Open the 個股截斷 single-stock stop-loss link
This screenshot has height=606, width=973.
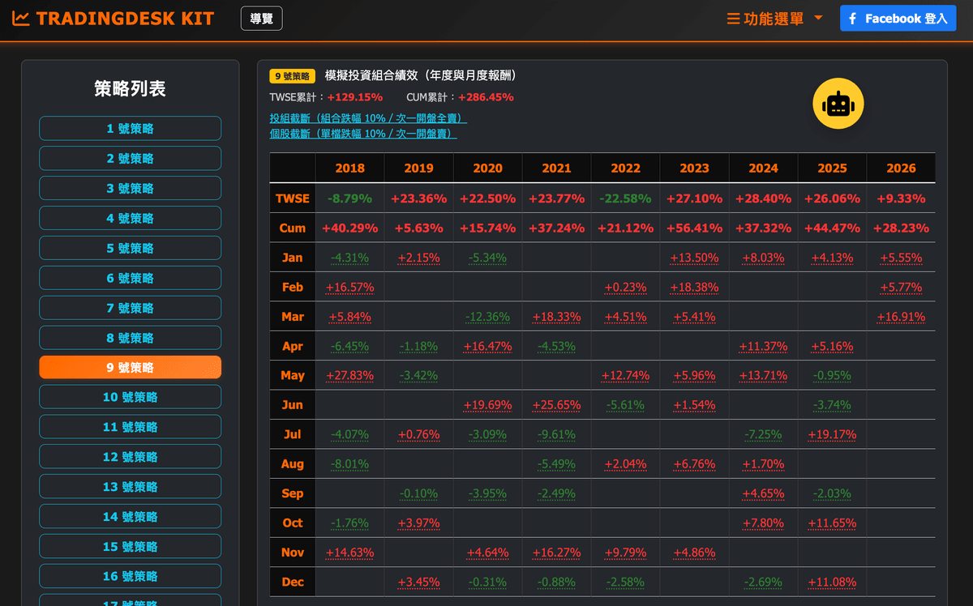click(363, 134)
